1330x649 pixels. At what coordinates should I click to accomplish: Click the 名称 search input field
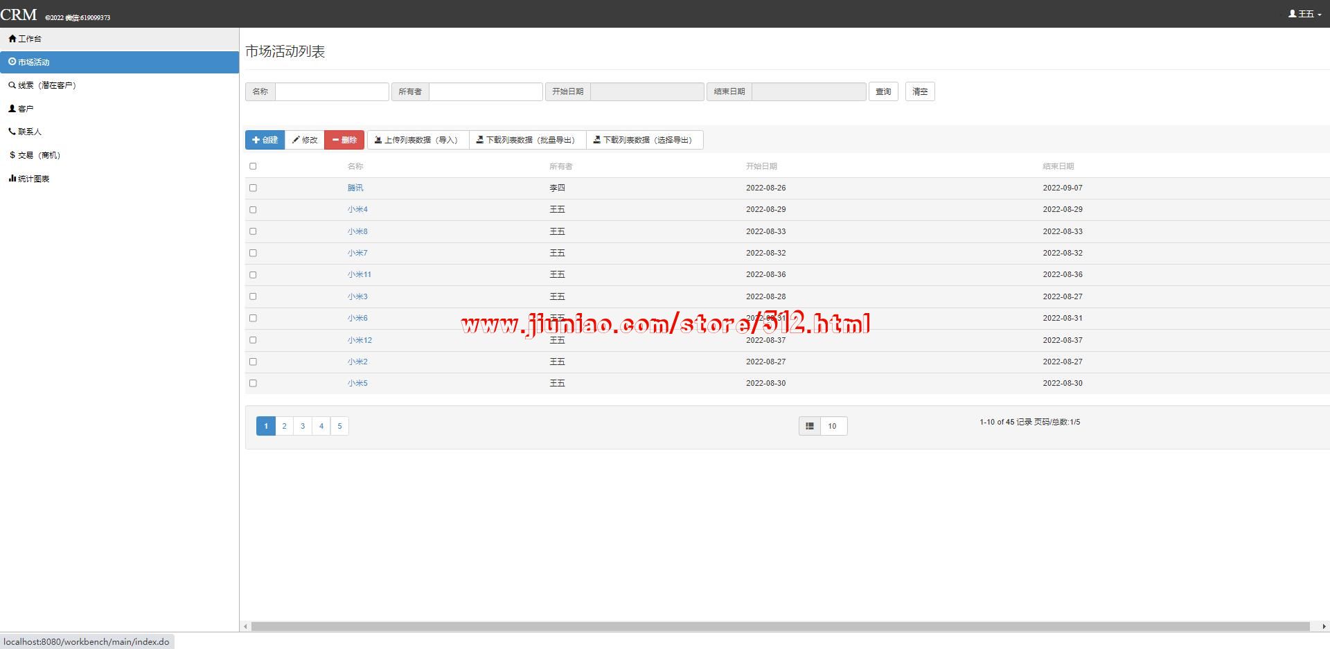(x=332, y=91)
